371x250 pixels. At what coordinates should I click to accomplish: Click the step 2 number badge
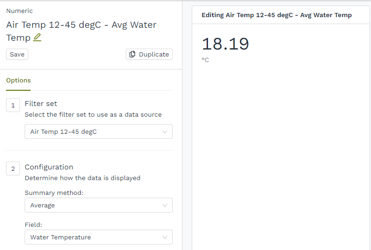(13, 169)
